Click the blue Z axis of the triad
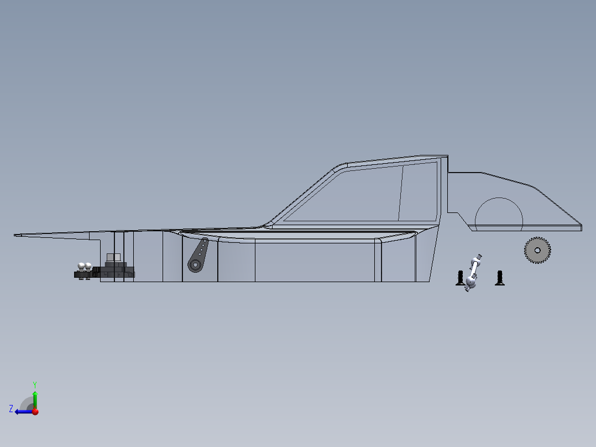This screenshot has height=447, width=596. tap(24, 412)
